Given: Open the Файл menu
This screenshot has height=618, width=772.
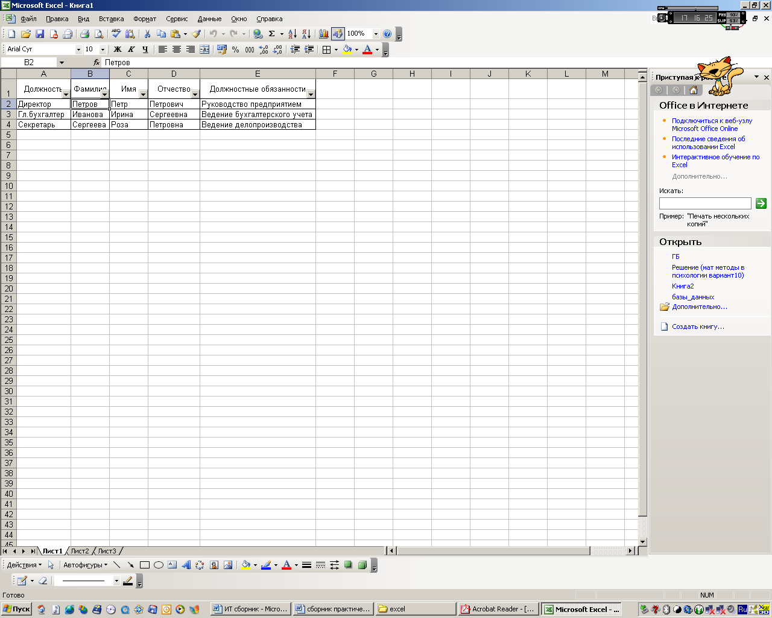Looking at the screenshot, I should pyautogui.click(x=28, y=19).
